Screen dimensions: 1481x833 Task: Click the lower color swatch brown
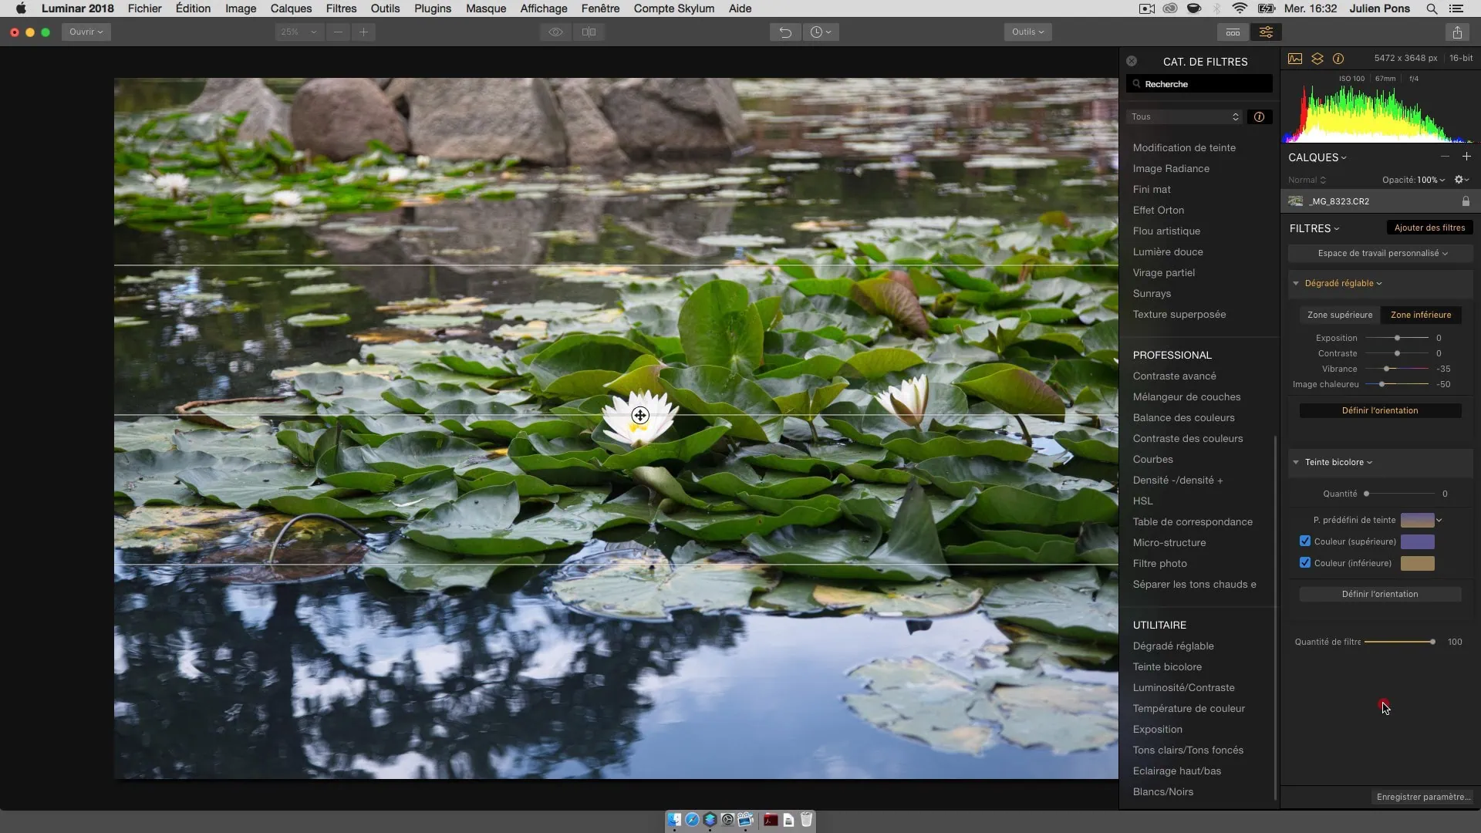1417,563
